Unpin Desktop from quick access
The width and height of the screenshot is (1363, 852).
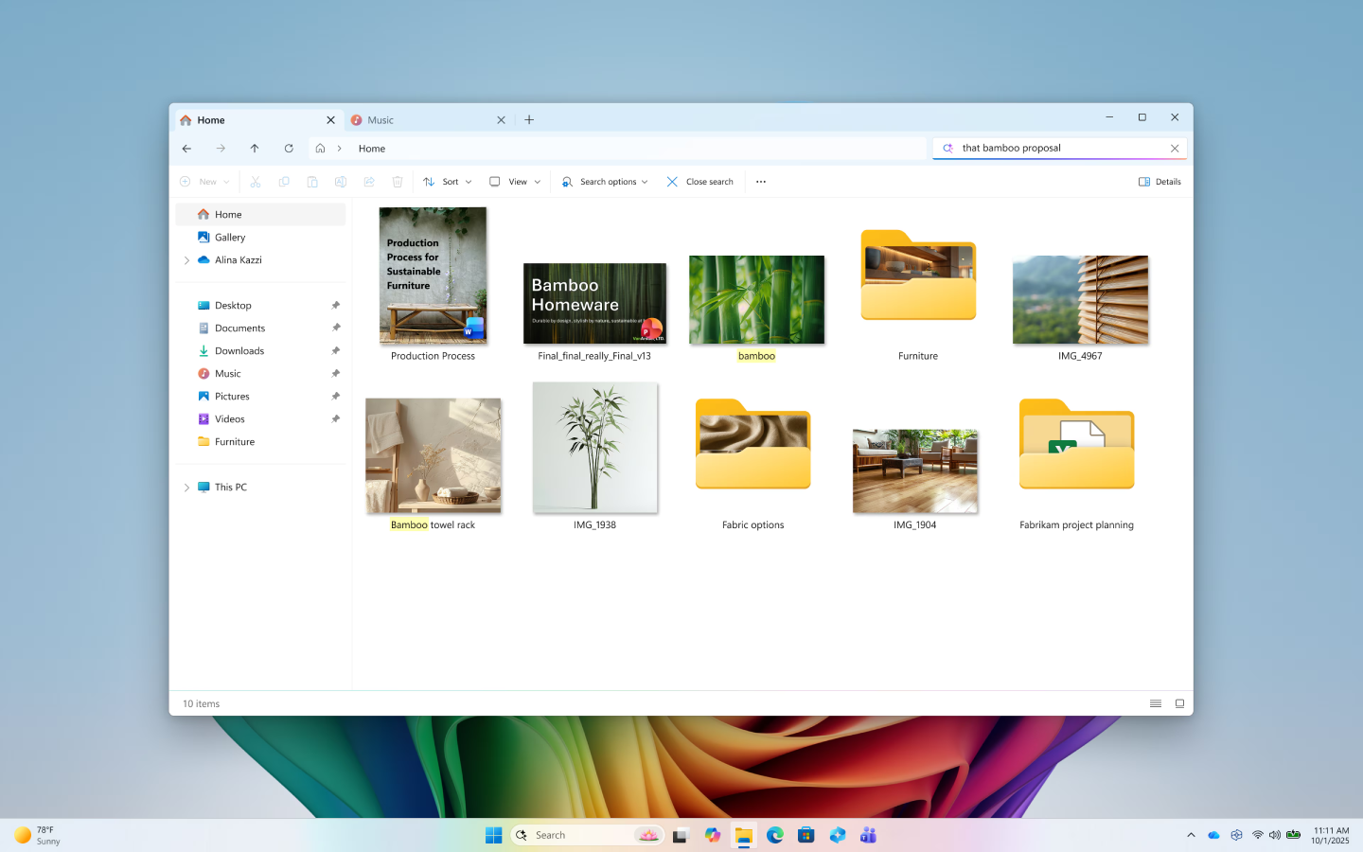pos(335,306)
